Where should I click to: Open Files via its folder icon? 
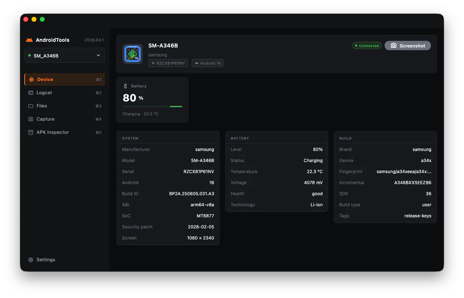point(31,106)
